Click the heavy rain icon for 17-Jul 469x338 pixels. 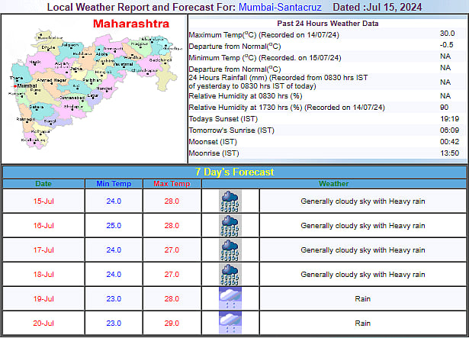[x=230, y=250]
